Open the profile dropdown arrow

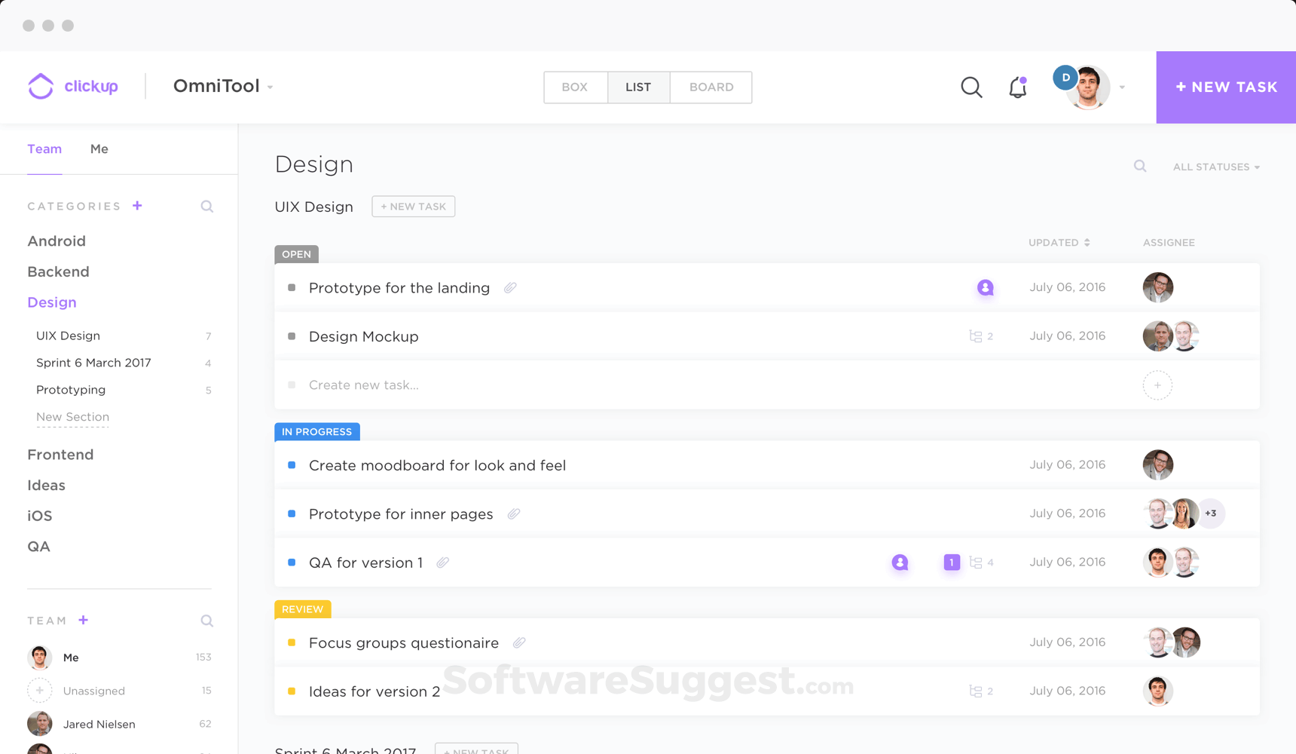pyautogui.click(x=1121, y=87)
